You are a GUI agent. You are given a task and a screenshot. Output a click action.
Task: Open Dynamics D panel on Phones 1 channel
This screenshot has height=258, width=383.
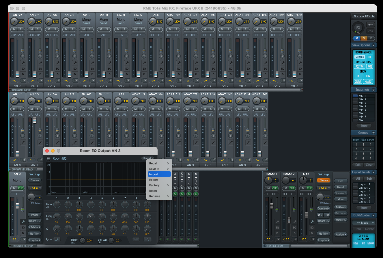(x=277, y=233)
